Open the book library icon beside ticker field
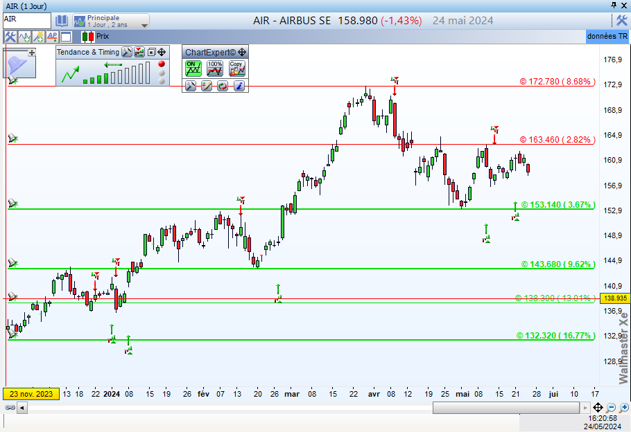631x432 pixels. coord(62,21)
